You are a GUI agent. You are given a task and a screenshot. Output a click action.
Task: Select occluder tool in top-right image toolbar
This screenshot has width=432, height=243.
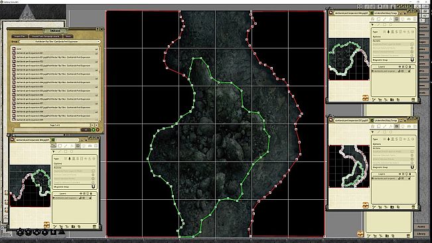396,19
